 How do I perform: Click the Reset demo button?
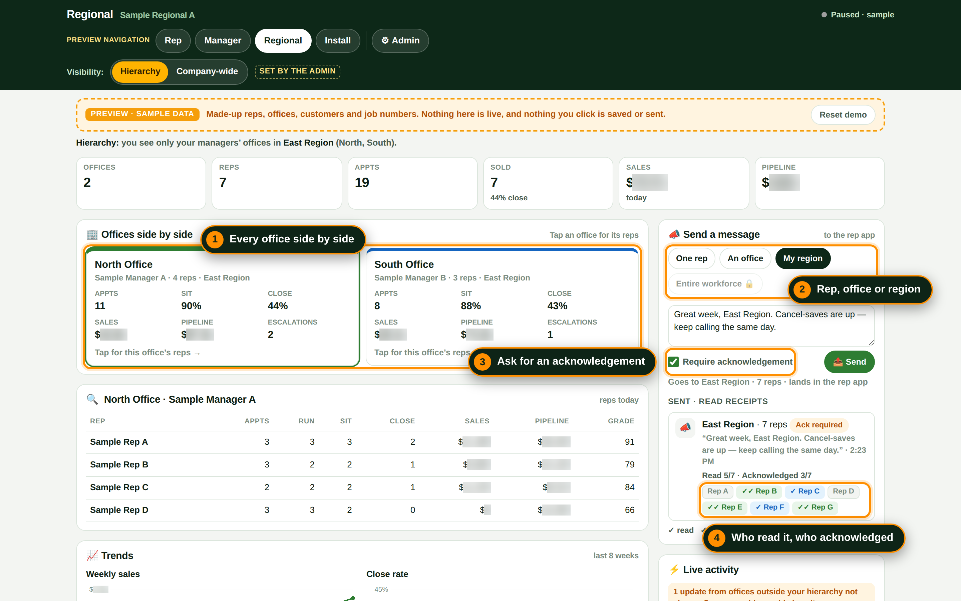point(843,115)
